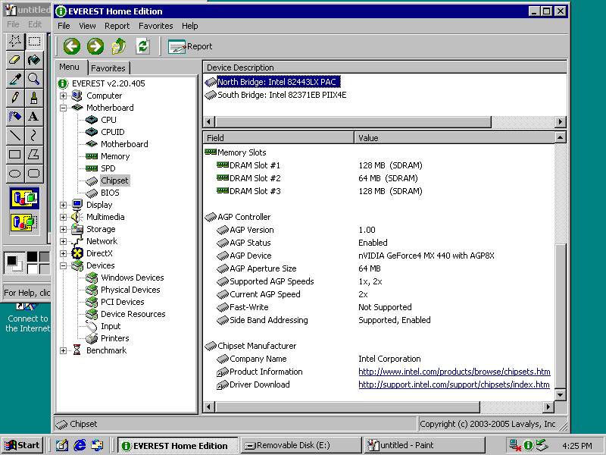Select South Bridge Intel 82371EB device
Screen dimensions: 606x455
pos(281,95)
